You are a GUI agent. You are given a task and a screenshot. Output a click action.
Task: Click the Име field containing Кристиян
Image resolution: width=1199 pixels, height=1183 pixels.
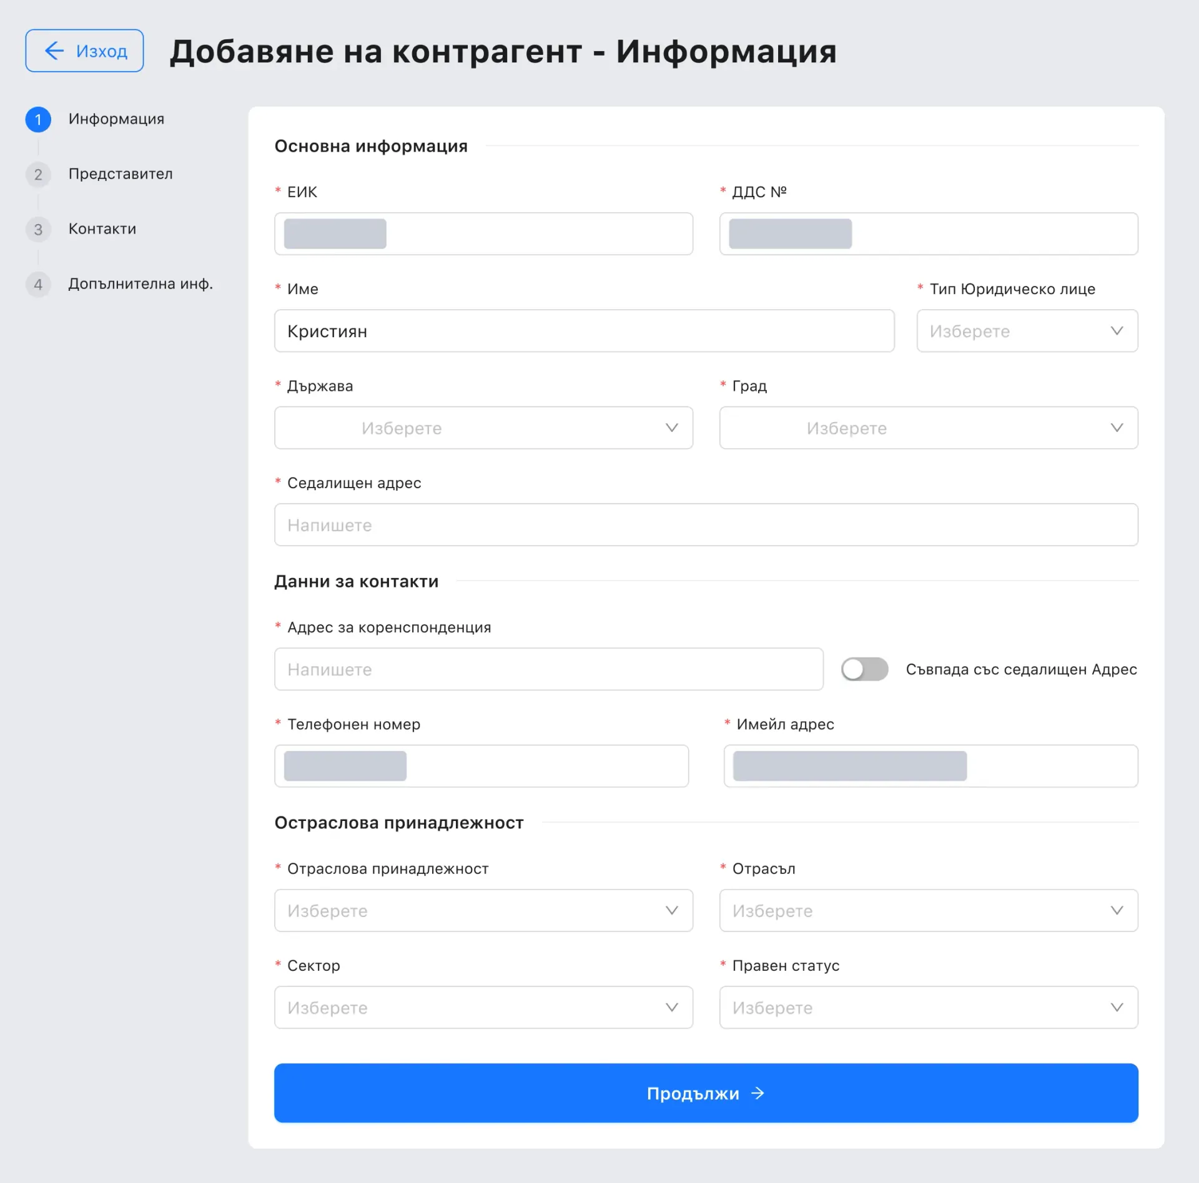[584, 331]
